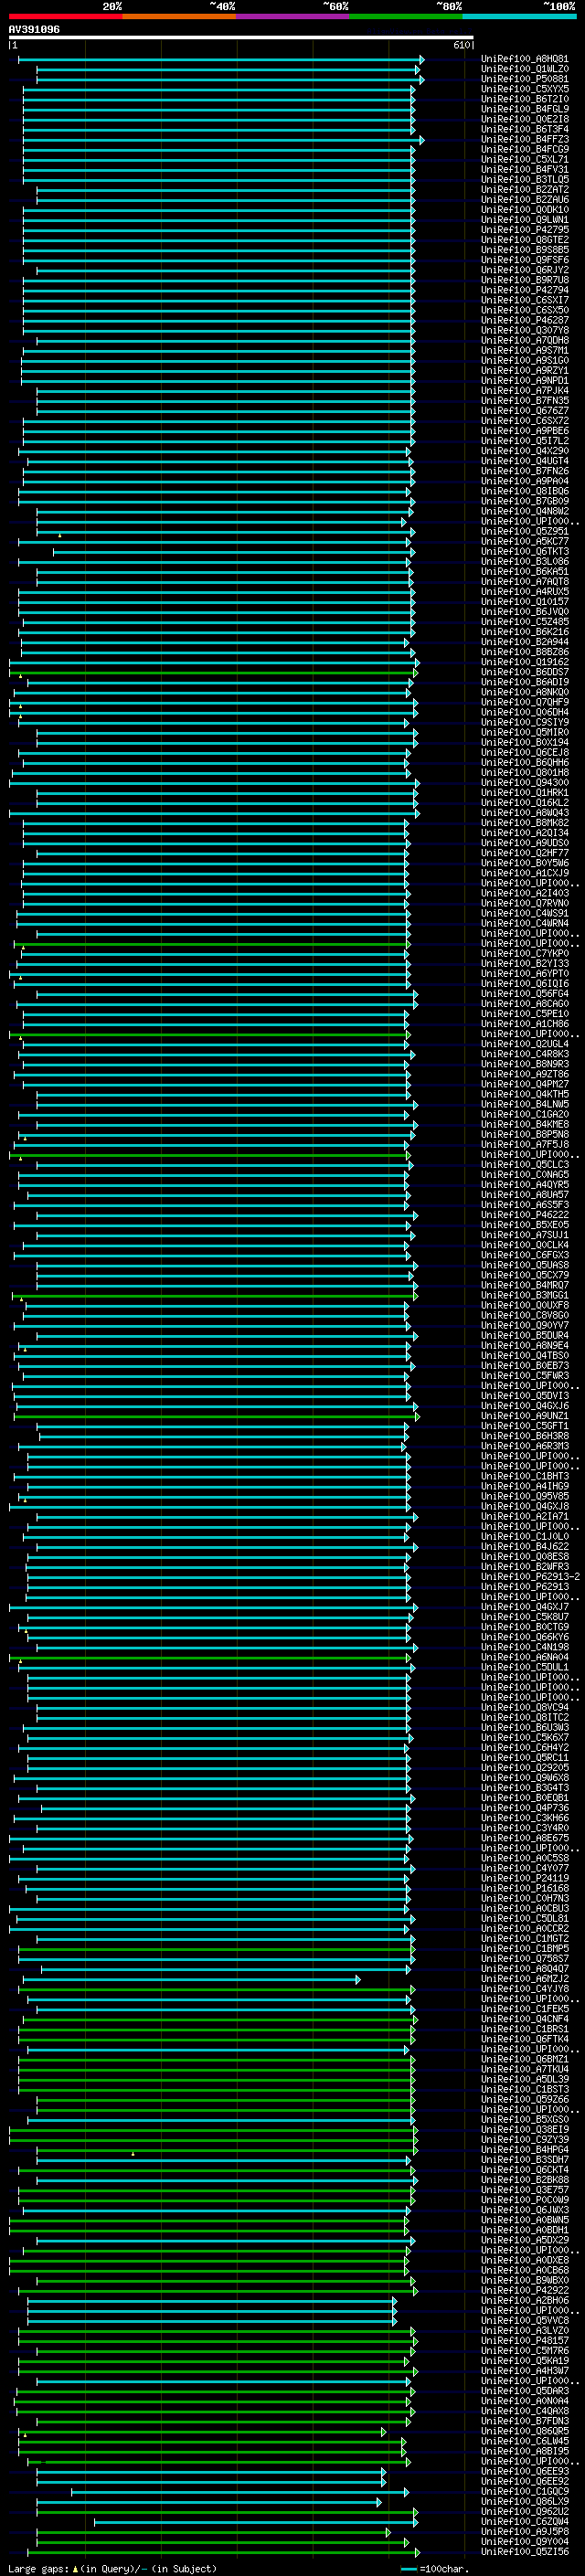Viewport: 585px width, 2576px height.
Task: Select the UniRef100_B4FV31 label
Action: coord(524,169)
